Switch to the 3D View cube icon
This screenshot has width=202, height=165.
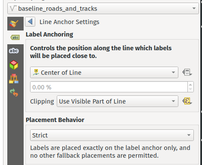pyautogui.click(x=14, y=65)
